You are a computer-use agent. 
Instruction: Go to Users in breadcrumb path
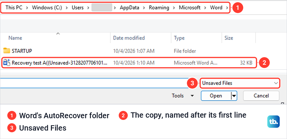(78, 8)
